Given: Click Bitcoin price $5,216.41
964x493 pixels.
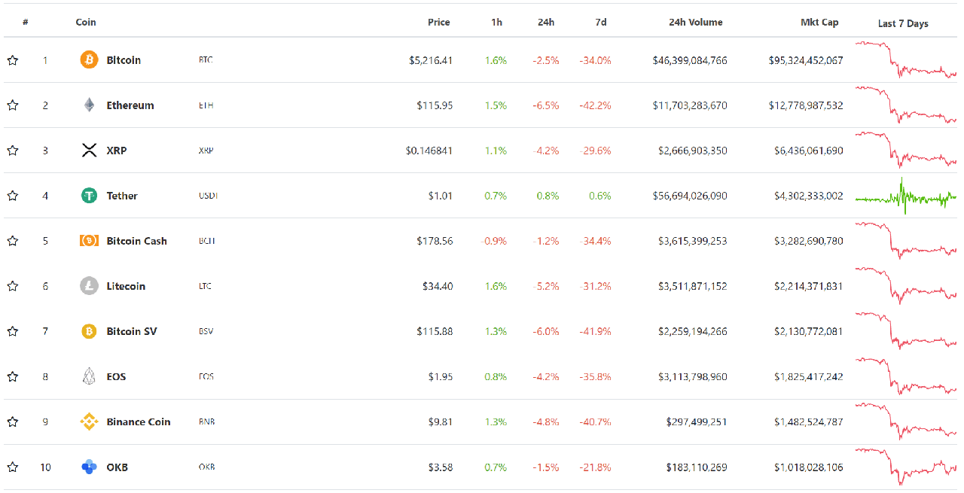Looking at the screenshot, I should [x=431, y=60].
